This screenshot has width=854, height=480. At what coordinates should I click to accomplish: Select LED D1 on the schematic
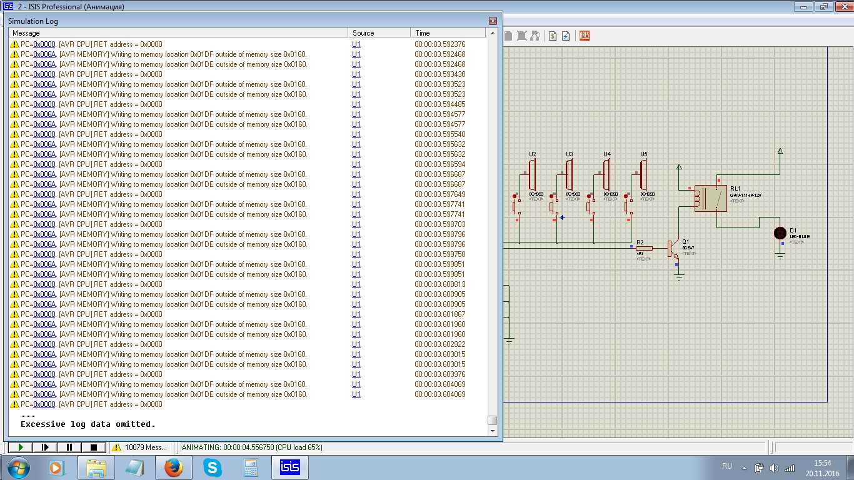[780, 233]
